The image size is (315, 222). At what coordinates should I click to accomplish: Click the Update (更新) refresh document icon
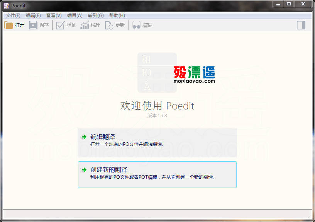pos(109,26)
